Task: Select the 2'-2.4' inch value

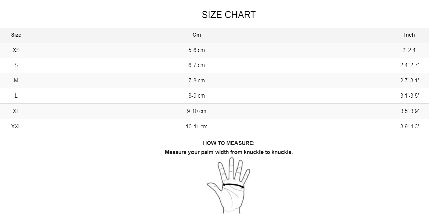Action: click(x=409, y=50)
